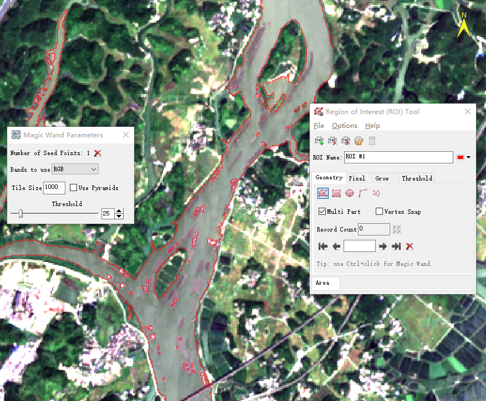Open the ROI color dropdown arrow

(469, 157)
